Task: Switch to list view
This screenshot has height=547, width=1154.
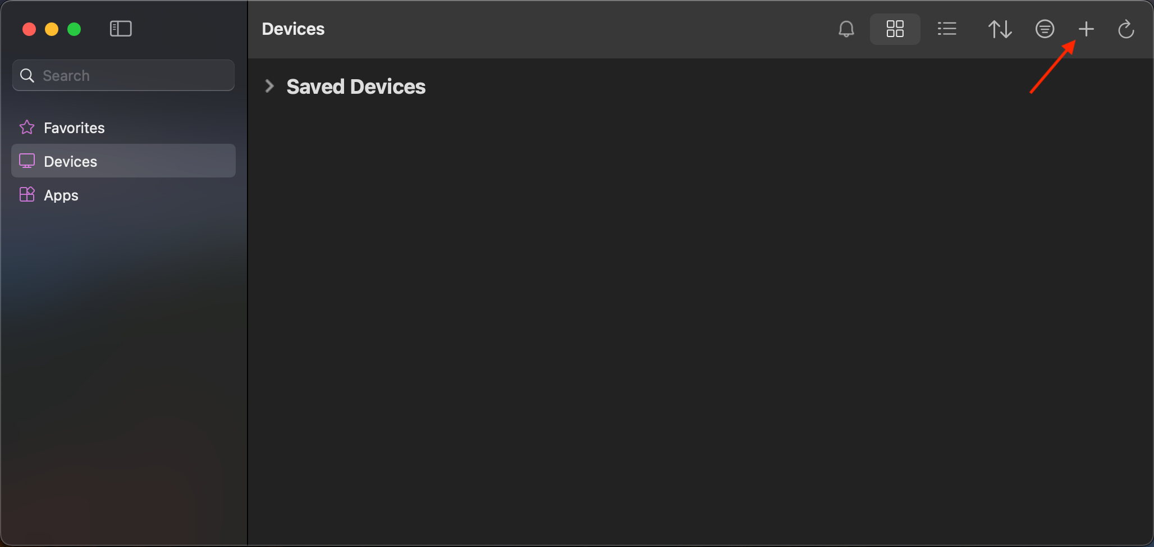Action: pyautogui.click(x=947, y=29)
